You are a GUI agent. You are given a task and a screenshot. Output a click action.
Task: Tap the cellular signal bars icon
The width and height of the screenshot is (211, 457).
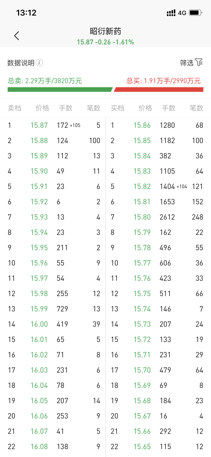click(171, 13)
